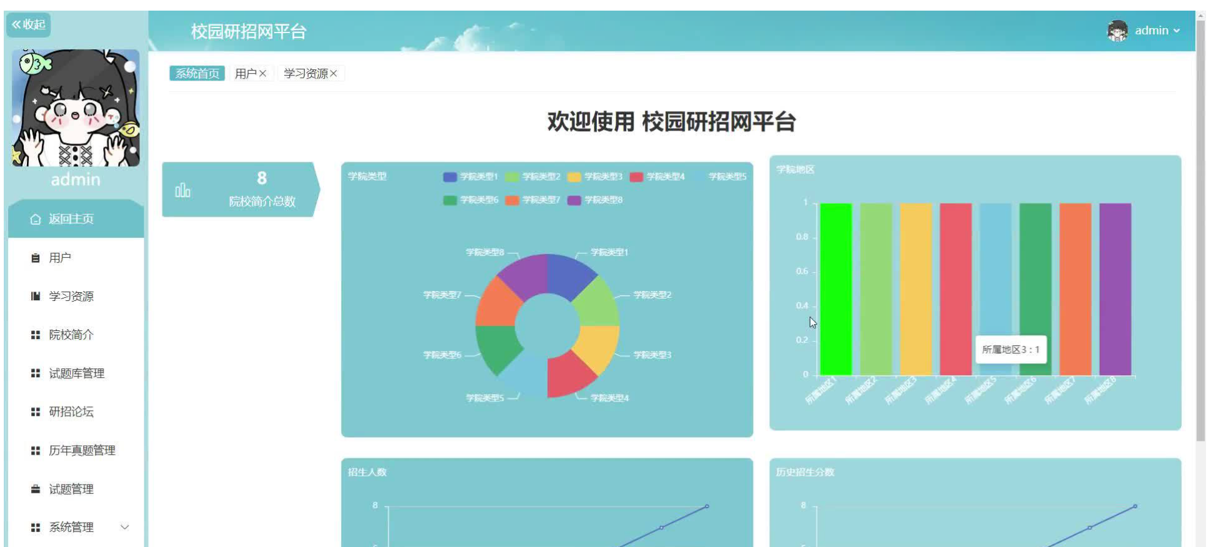Click the orange 所属地区7 bar
This screenshot has width=1216, height=547.
click(x=1075, y=289)
